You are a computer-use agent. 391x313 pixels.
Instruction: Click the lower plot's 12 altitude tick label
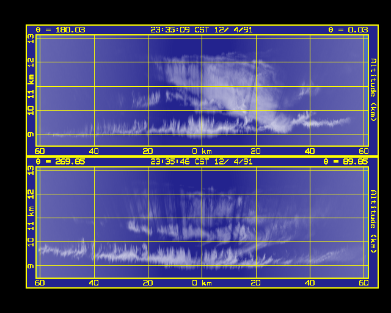[31, 194]
